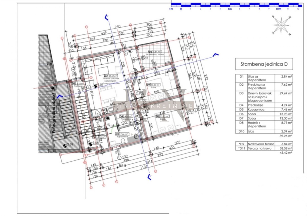Click the stove burner icon in the kitchen
Viewport: 307px width, 216px height.
click(x=105, y=111)
